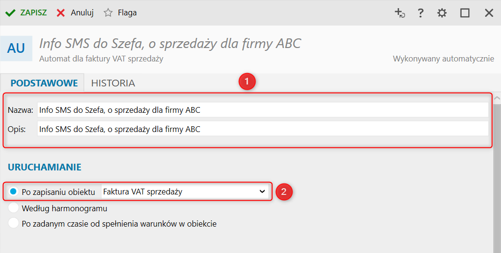This screenshot has width=501, height=253.
Task: Enable "Po zadanym czasie od spełnienia warunków" option
Action: click(x=13, y=223)
